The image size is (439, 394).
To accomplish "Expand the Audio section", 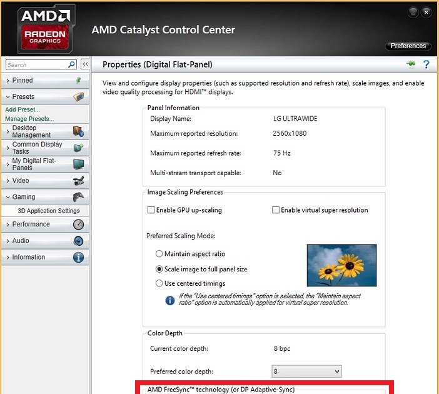I will click(x=8, y=241).
